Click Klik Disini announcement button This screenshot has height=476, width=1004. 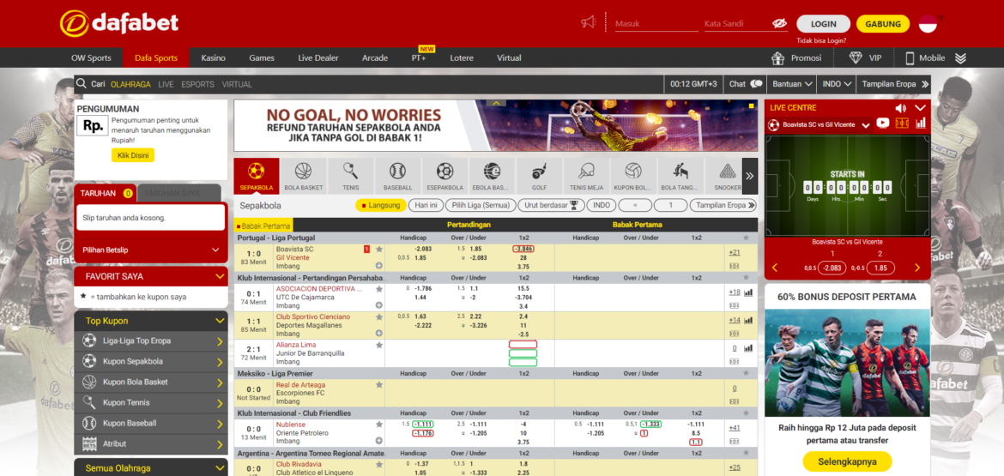132,155
